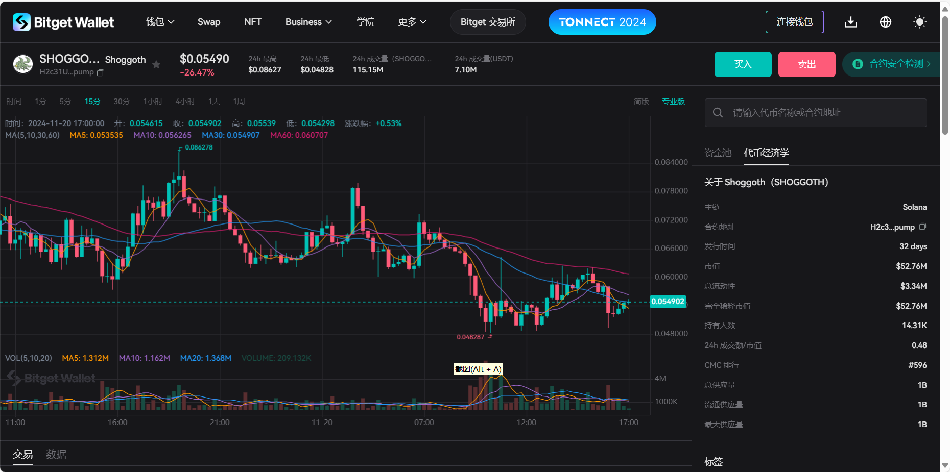Click the Solana chain value
Screen dimensions: 950x472
point(915,207)
